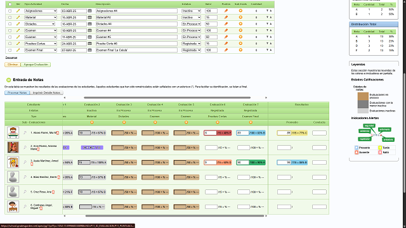The height and width of the screenshot is (228, 406).
Task: Open status dropdown for Prueba Corta #6 row
Action: click(x=192, y=44)
